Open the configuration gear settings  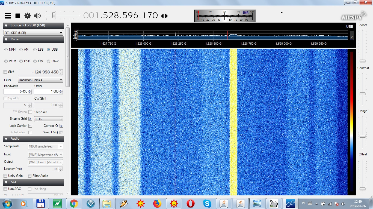[28, 16]
